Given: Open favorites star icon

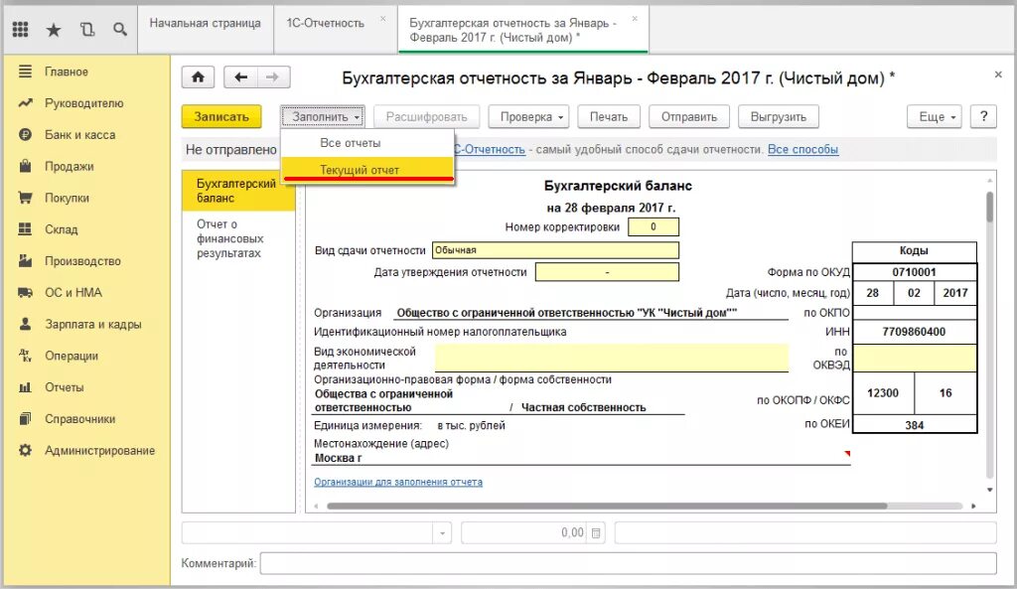Looking at the screenshot, I should (54, 30).
